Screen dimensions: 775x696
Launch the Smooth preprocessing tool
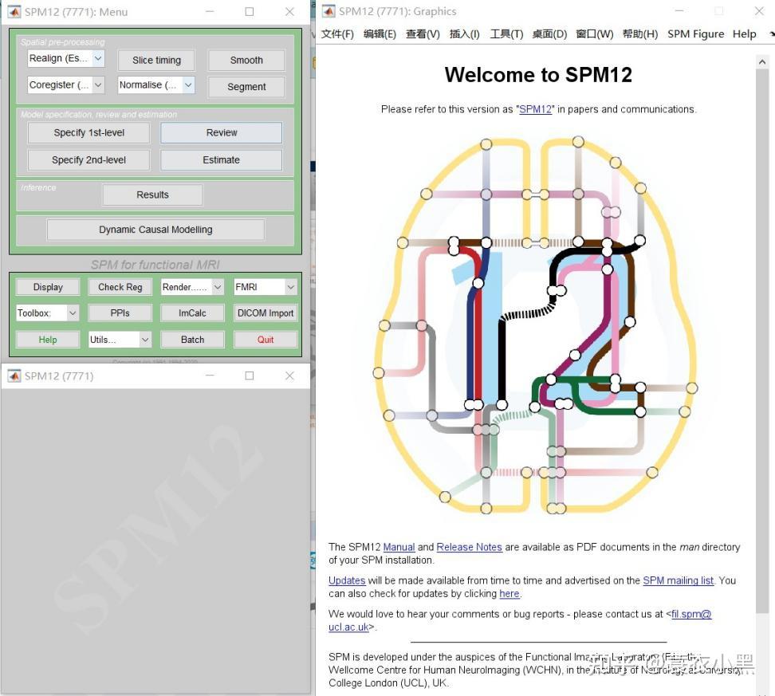(246, 60)
